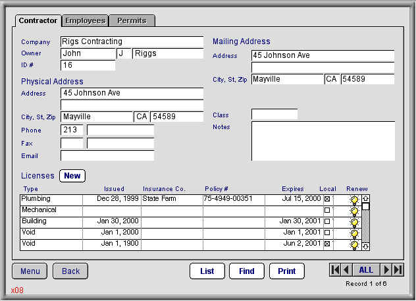Click the Mailing Address zip field
The height and width of the screenshot is (301, 416).
(368, 79)
